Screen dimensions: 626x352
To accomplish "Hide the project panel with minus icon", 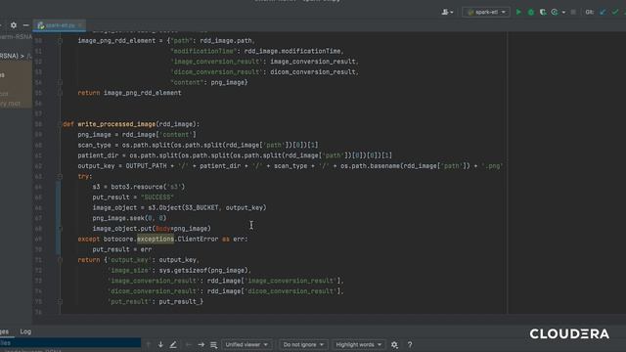I will pyautogui.click(x=25, y=25).
